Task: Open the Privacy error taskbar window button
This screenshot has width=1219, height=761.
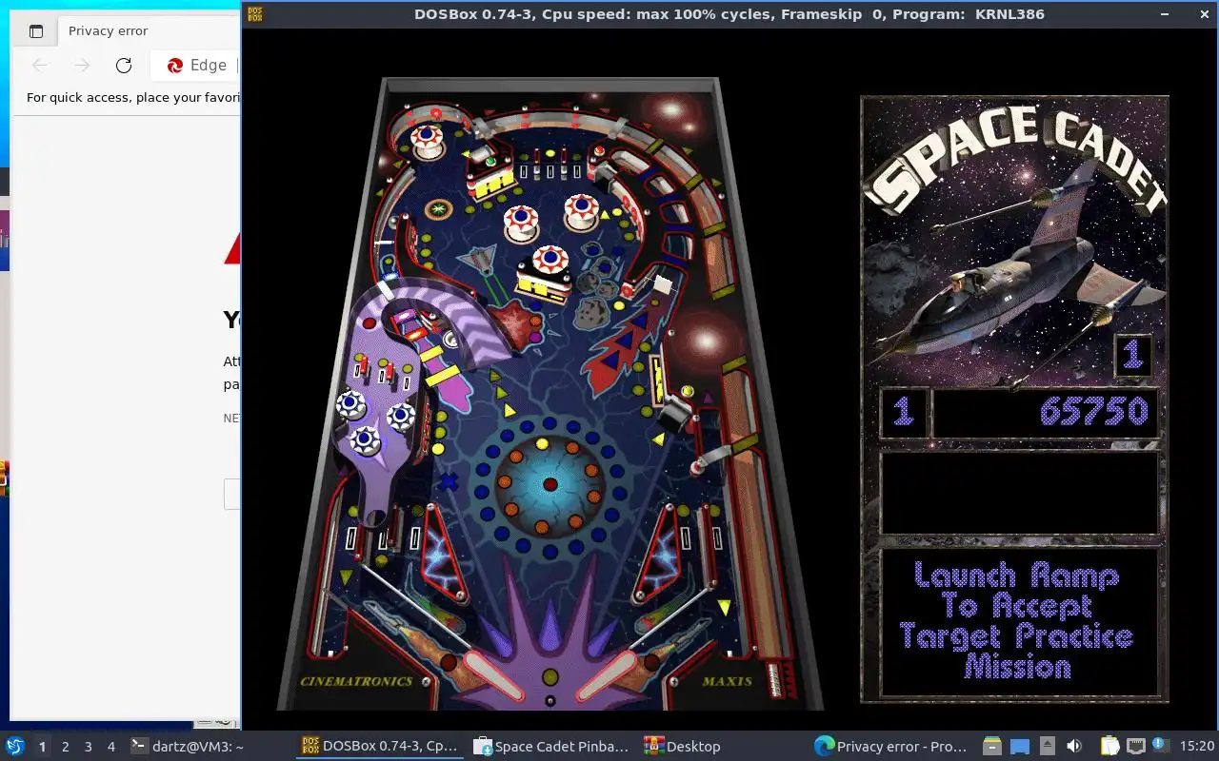Action: [892, 746]
